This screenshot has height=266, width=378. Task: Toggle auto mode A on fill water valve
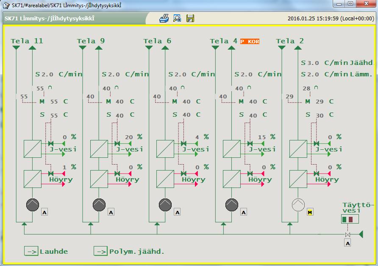pyautogui.click(x=347, y=244)
